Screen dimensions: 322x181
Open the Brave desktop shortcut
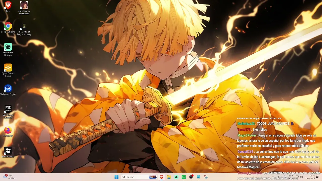click(8, 7)
